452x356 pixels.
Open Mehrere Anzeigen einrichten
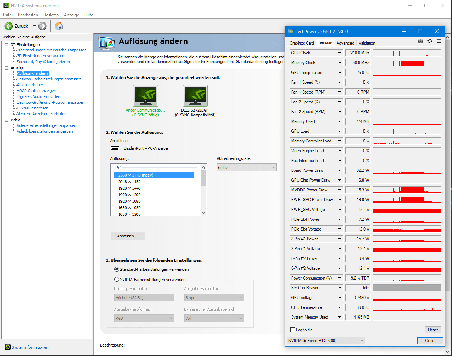[42, 114]
